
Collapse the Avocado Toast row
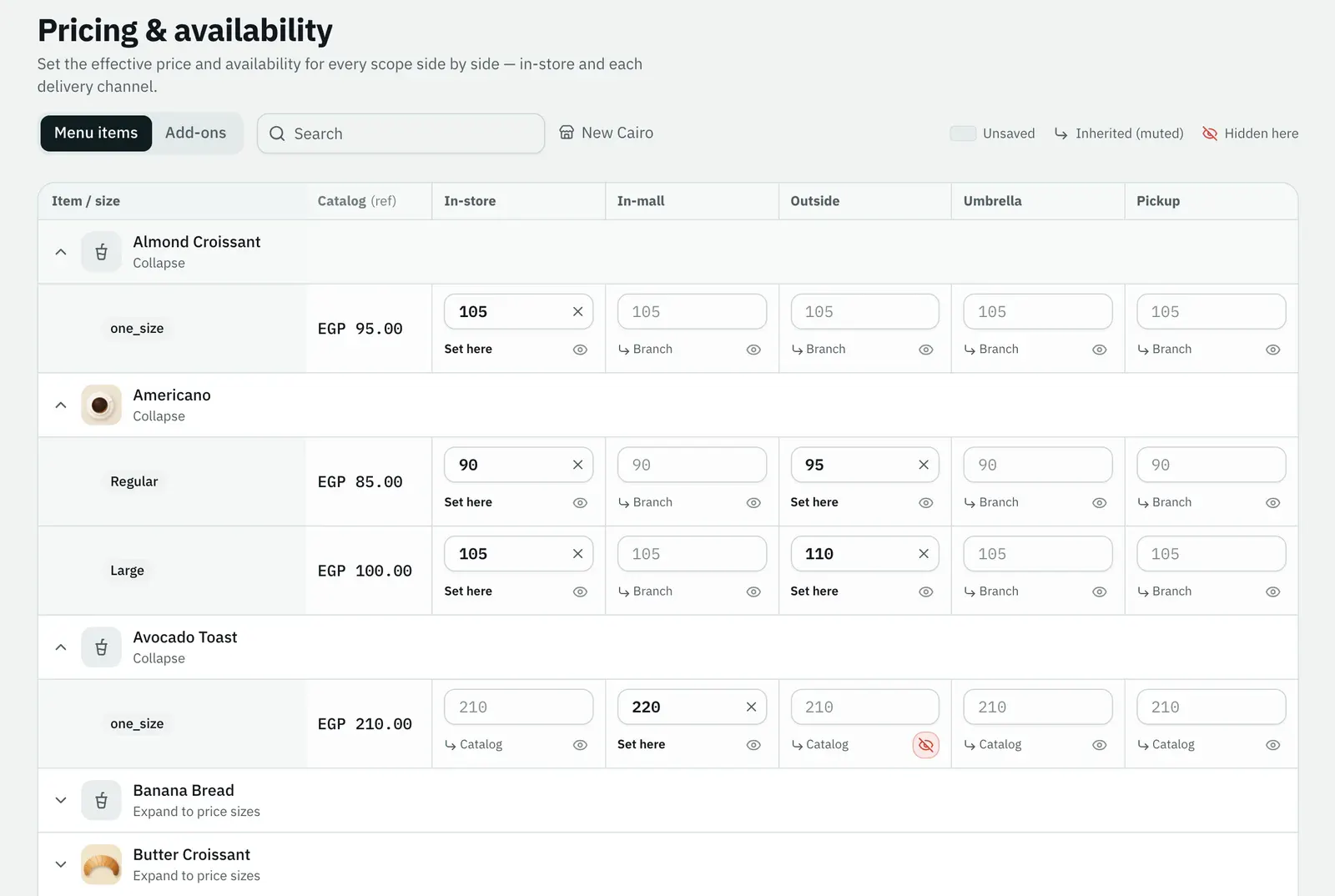point(61,647)
